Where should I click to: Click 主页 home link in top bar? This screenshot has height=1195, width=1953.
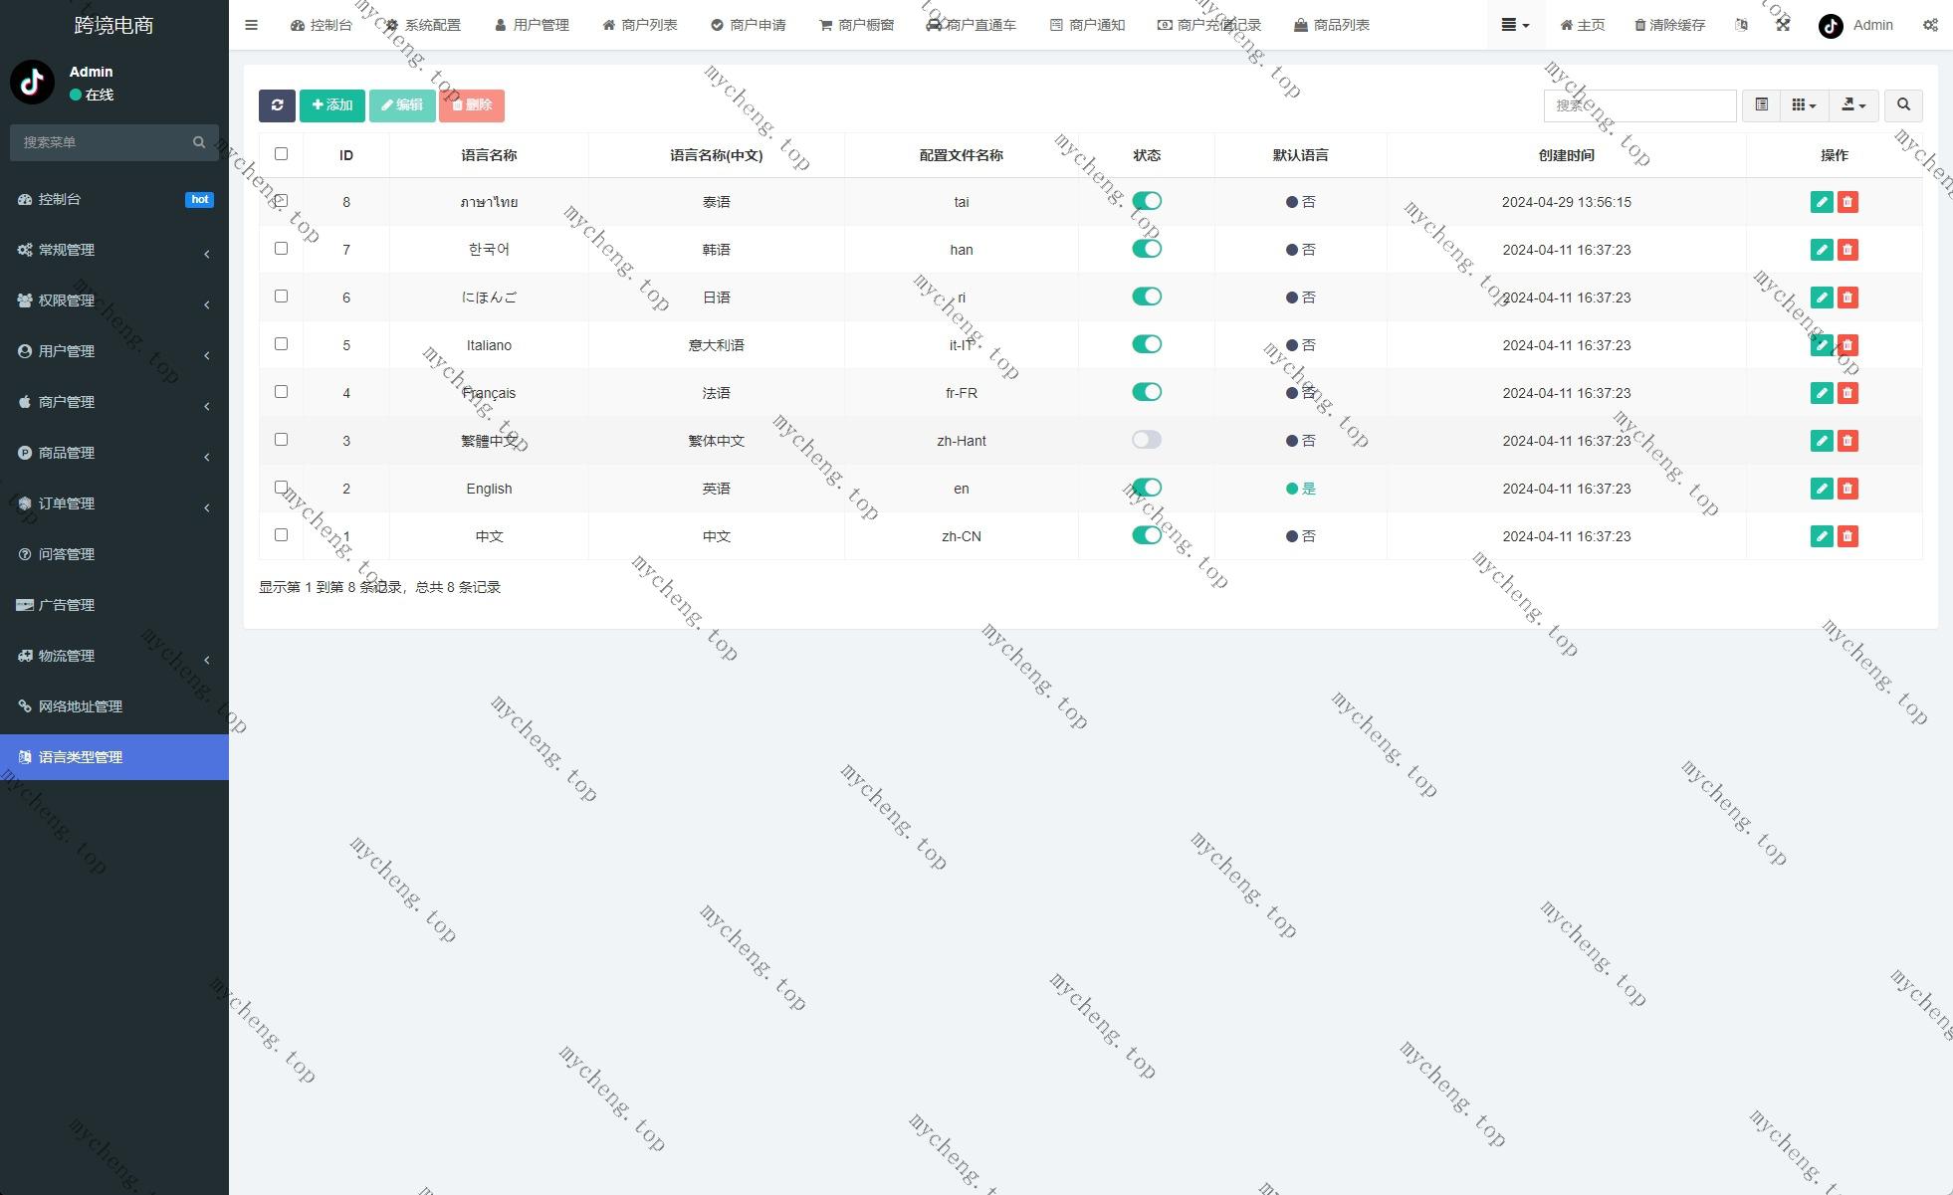[x=1583, y=25]
